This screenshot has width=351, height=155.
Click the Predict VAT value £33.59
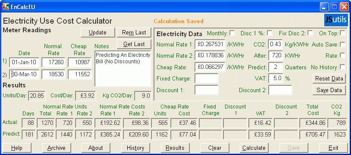coord(261,134)
